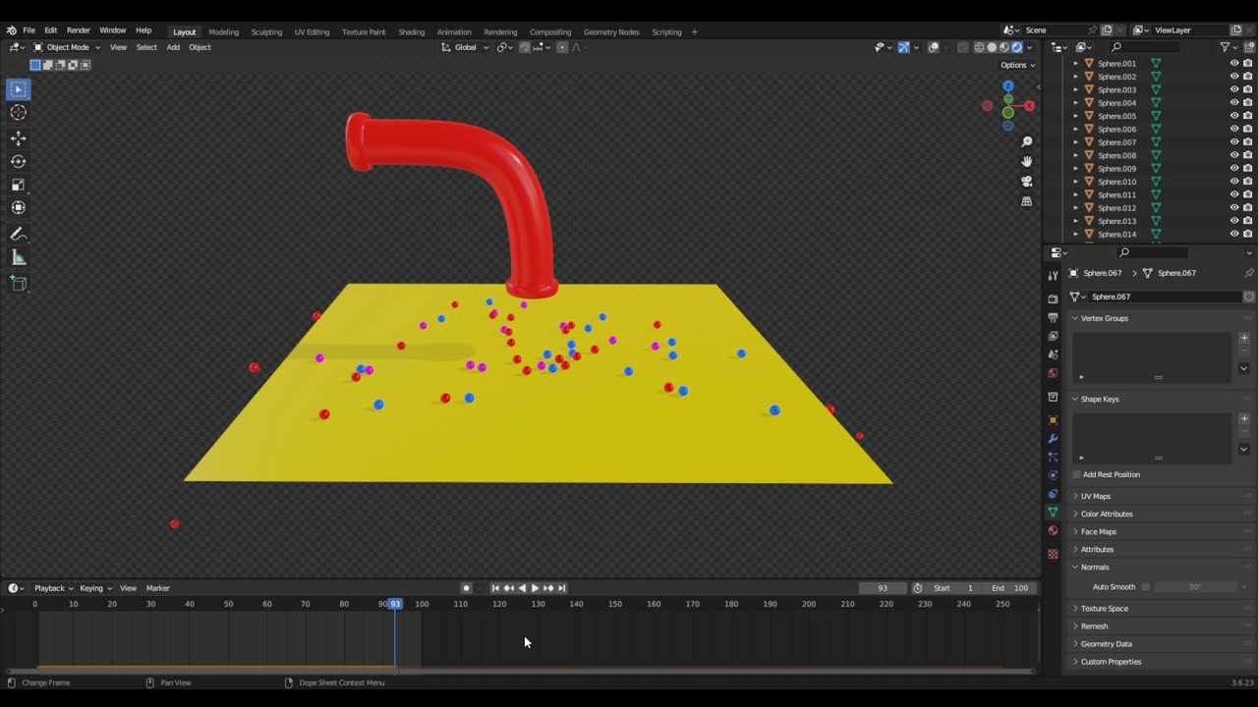Enable the Add Rest Position checkbox
1258x707 pixels.
[1077, 474]
